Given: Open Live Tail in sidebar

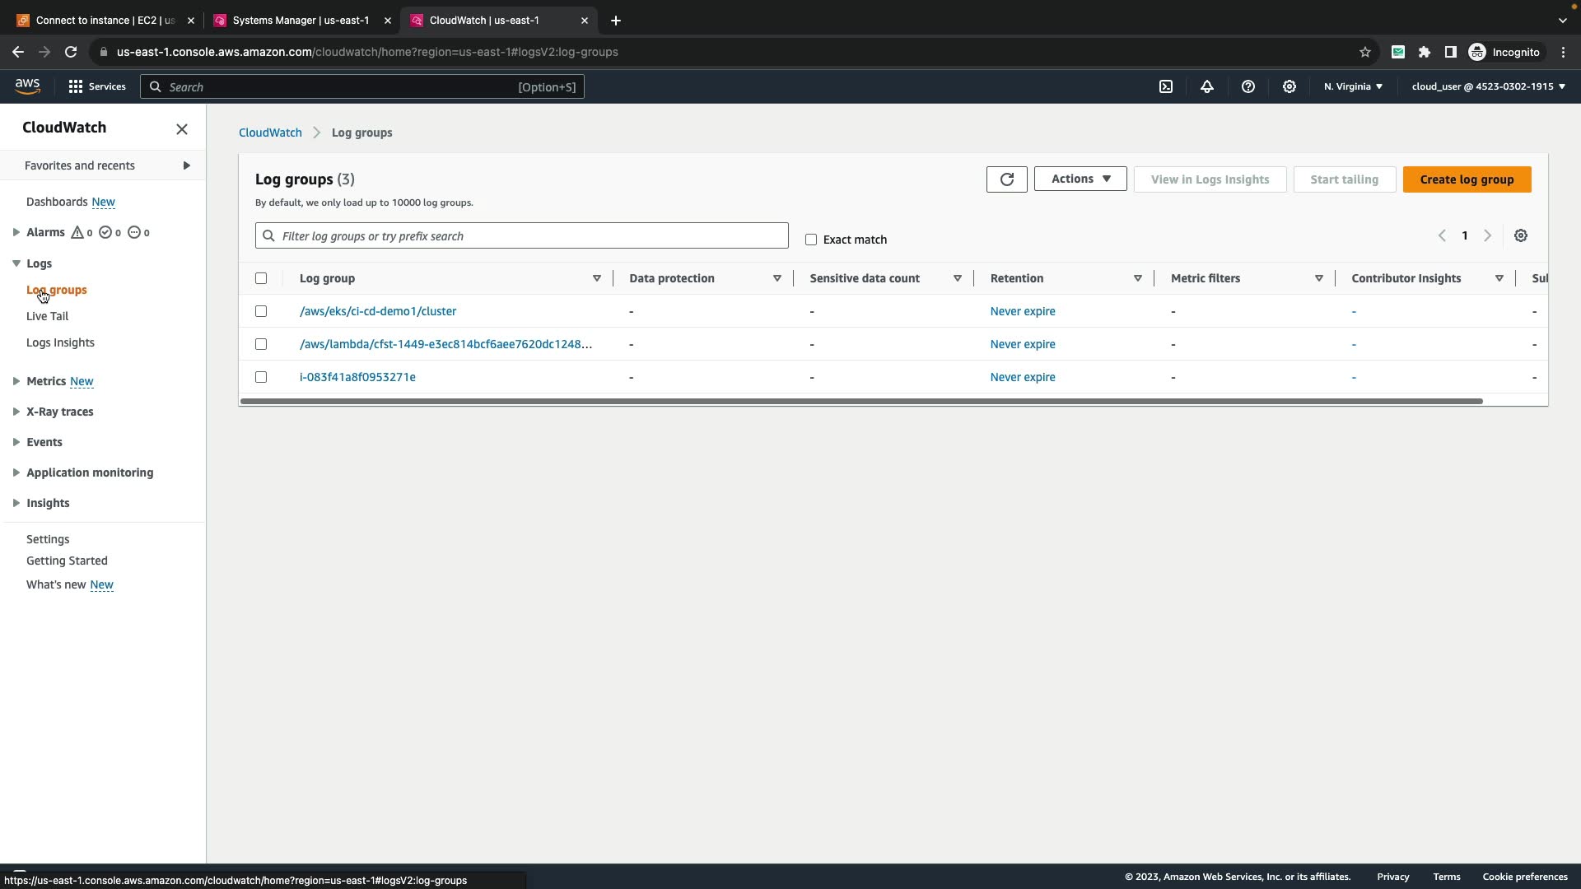Looking at the screenshot, I should [x=47, y=316].
